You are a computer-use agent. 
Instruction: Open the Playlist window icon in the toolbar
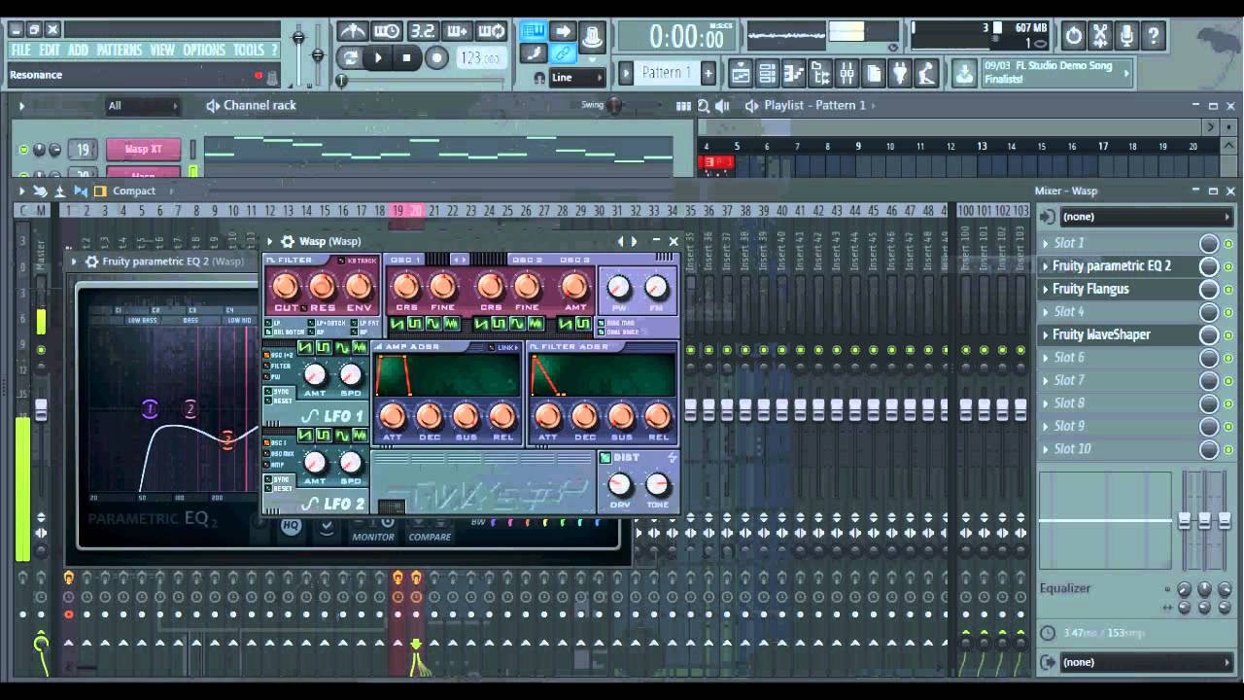point(741,73)
